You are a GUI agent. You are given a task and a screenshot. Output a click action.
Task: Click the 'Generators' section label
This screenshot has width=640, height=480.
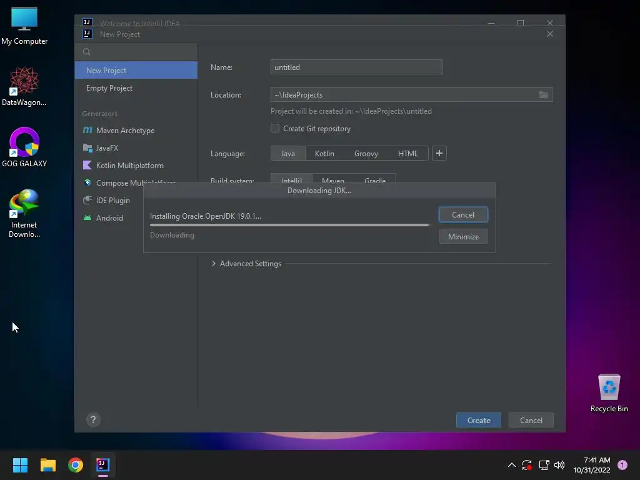click(99, 114)
